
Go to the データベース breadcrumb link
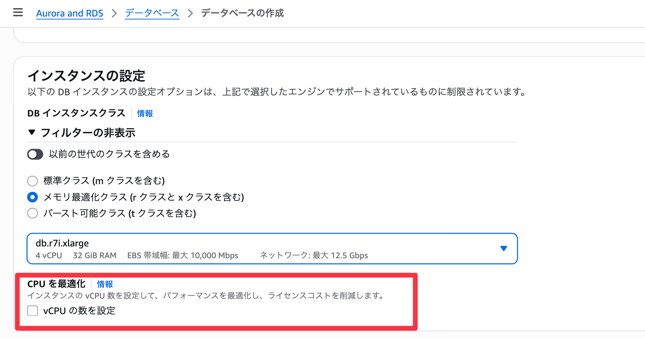point(152,13)
